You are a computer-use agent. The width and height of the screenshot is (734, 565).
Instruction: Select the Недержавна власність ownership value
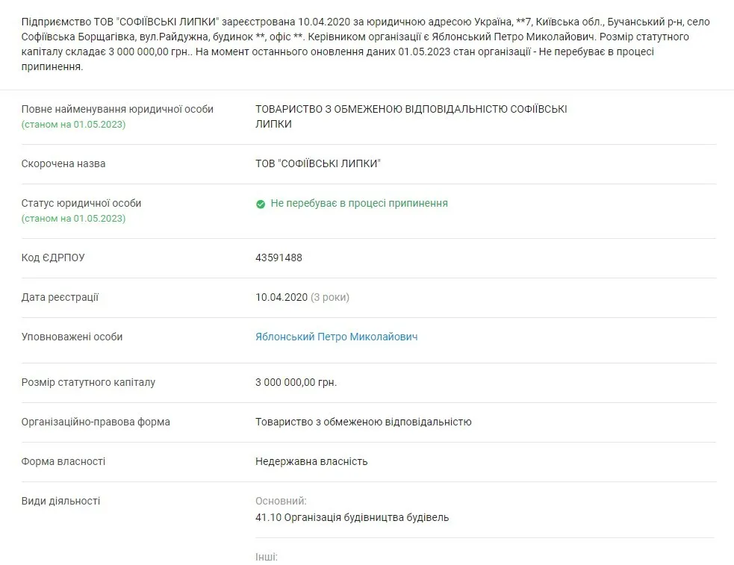coord(311,462)
